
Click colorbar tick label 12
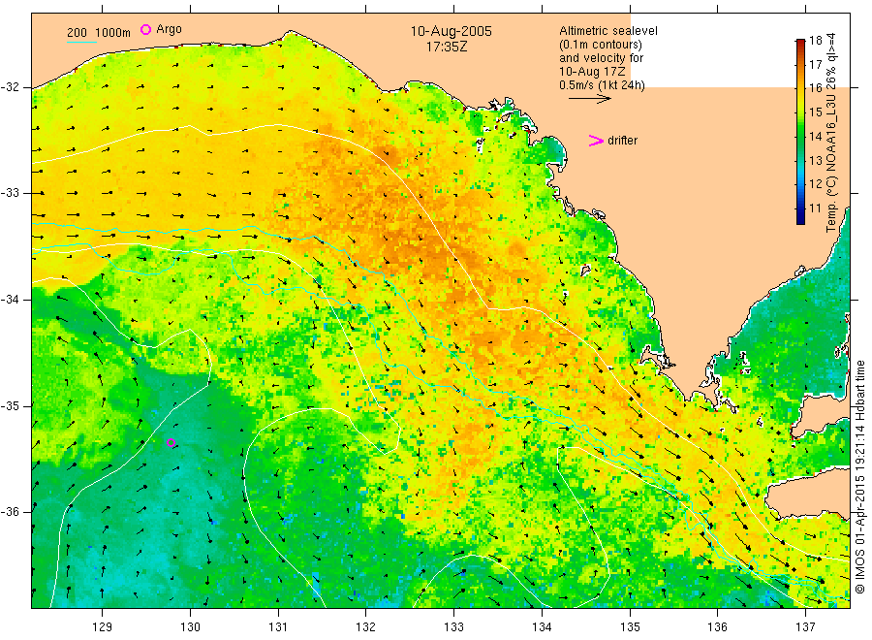click(815, 184)
